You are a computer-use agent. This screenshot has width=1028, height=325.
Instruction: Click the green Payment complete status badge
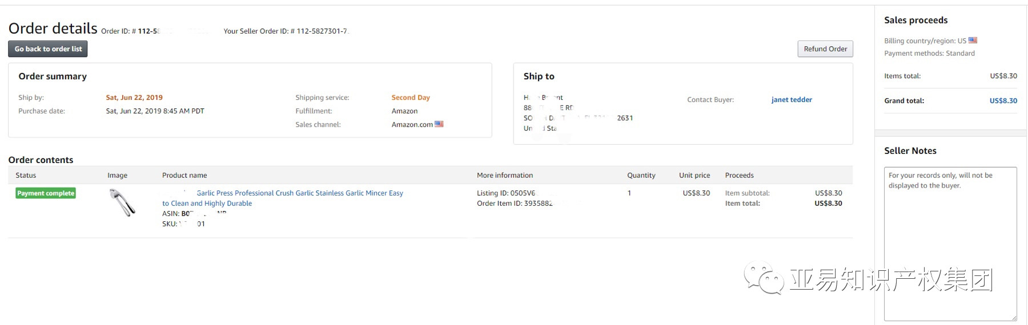(x=46, y=193)
